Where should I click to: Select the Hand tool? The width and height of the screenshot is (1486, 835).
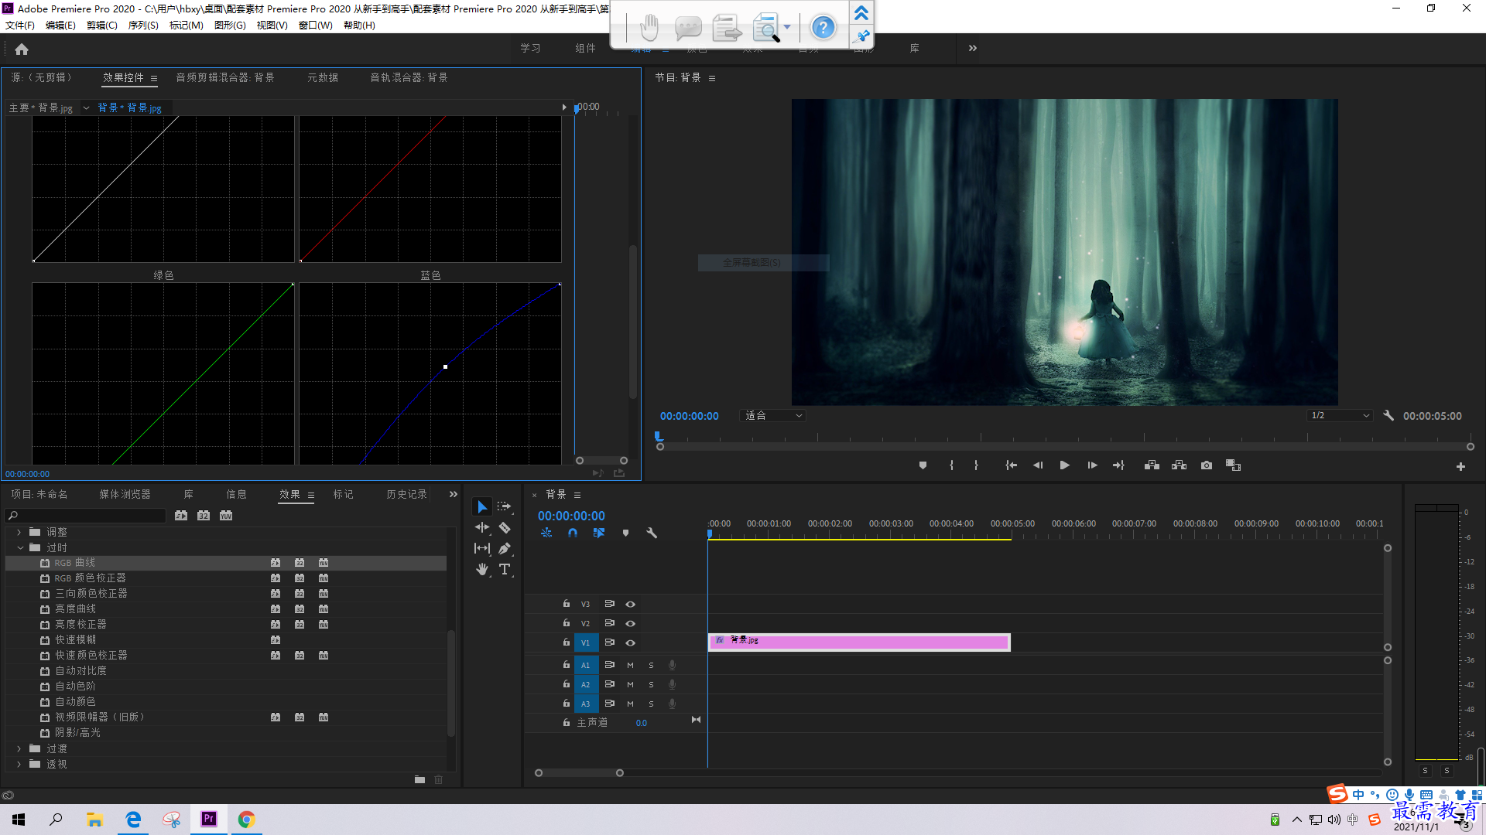(x=482, y=569)
